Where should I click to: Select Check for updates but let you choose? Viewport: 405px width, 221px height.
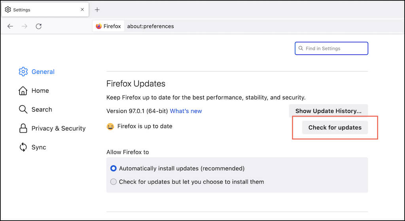[114, 182]
